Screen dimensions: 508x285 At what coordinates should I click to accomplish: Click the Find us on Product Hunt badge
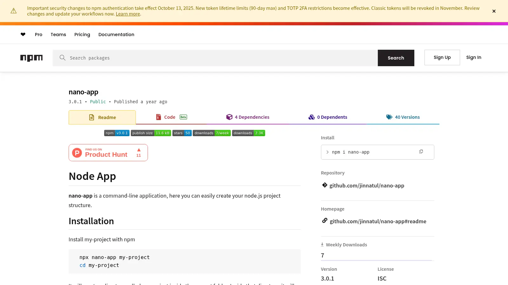click(x=108, y=153)
